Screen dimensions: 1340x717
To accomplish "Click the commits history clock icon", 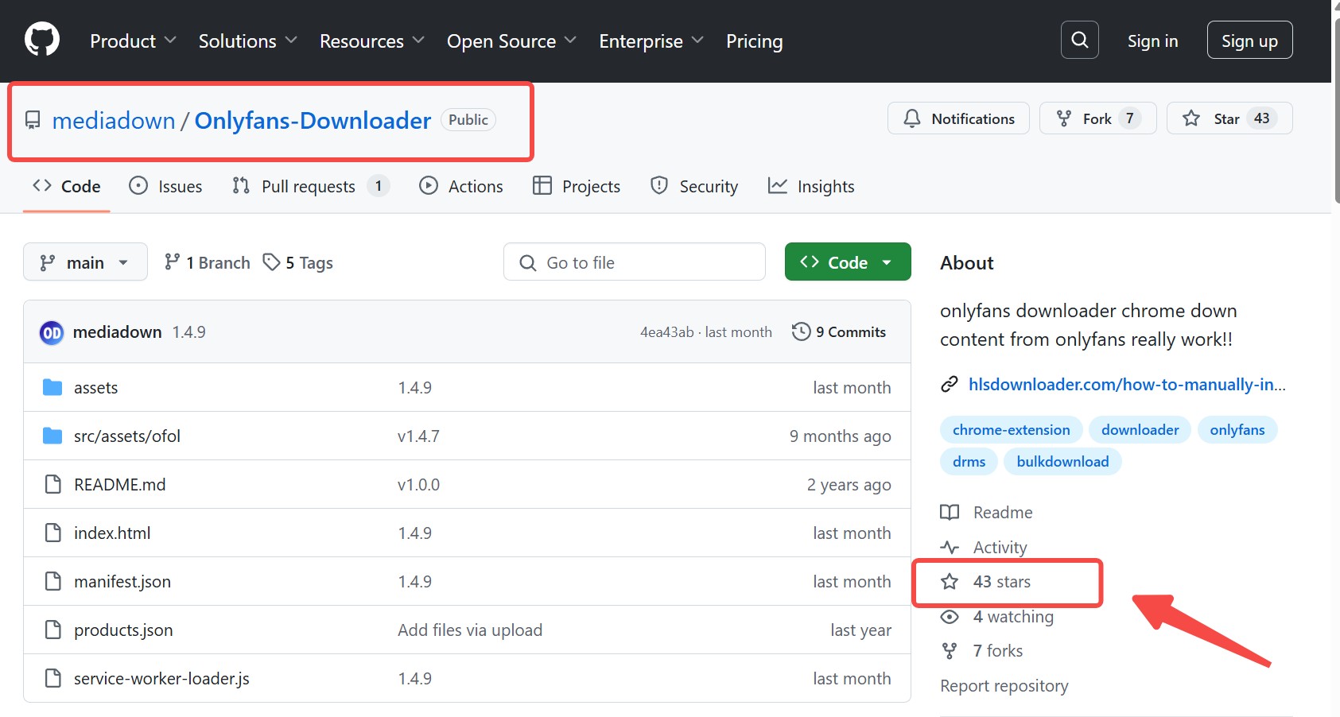I will click(x=801, y=331).
